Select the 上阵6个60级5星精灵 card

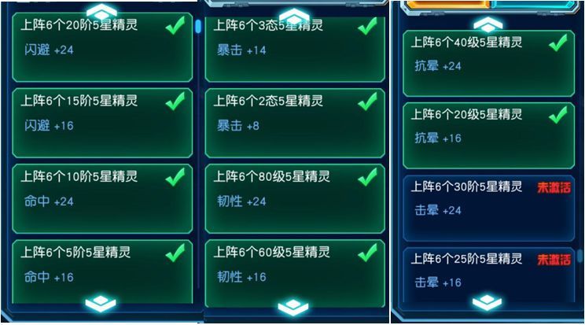pyautogui.click(x=295, y=273)
